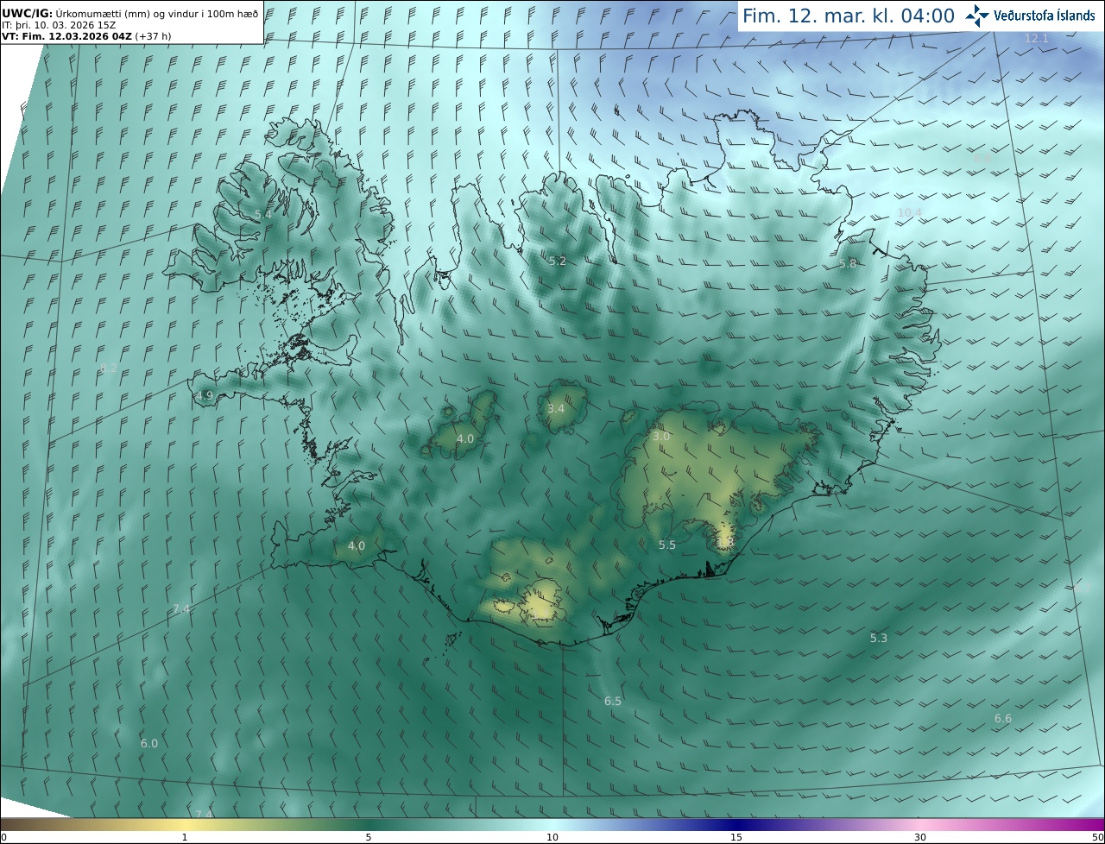Click the 5.3 value label southeast of Iceland
Screen dimensions: 1105x844
(x=879, y=638)
